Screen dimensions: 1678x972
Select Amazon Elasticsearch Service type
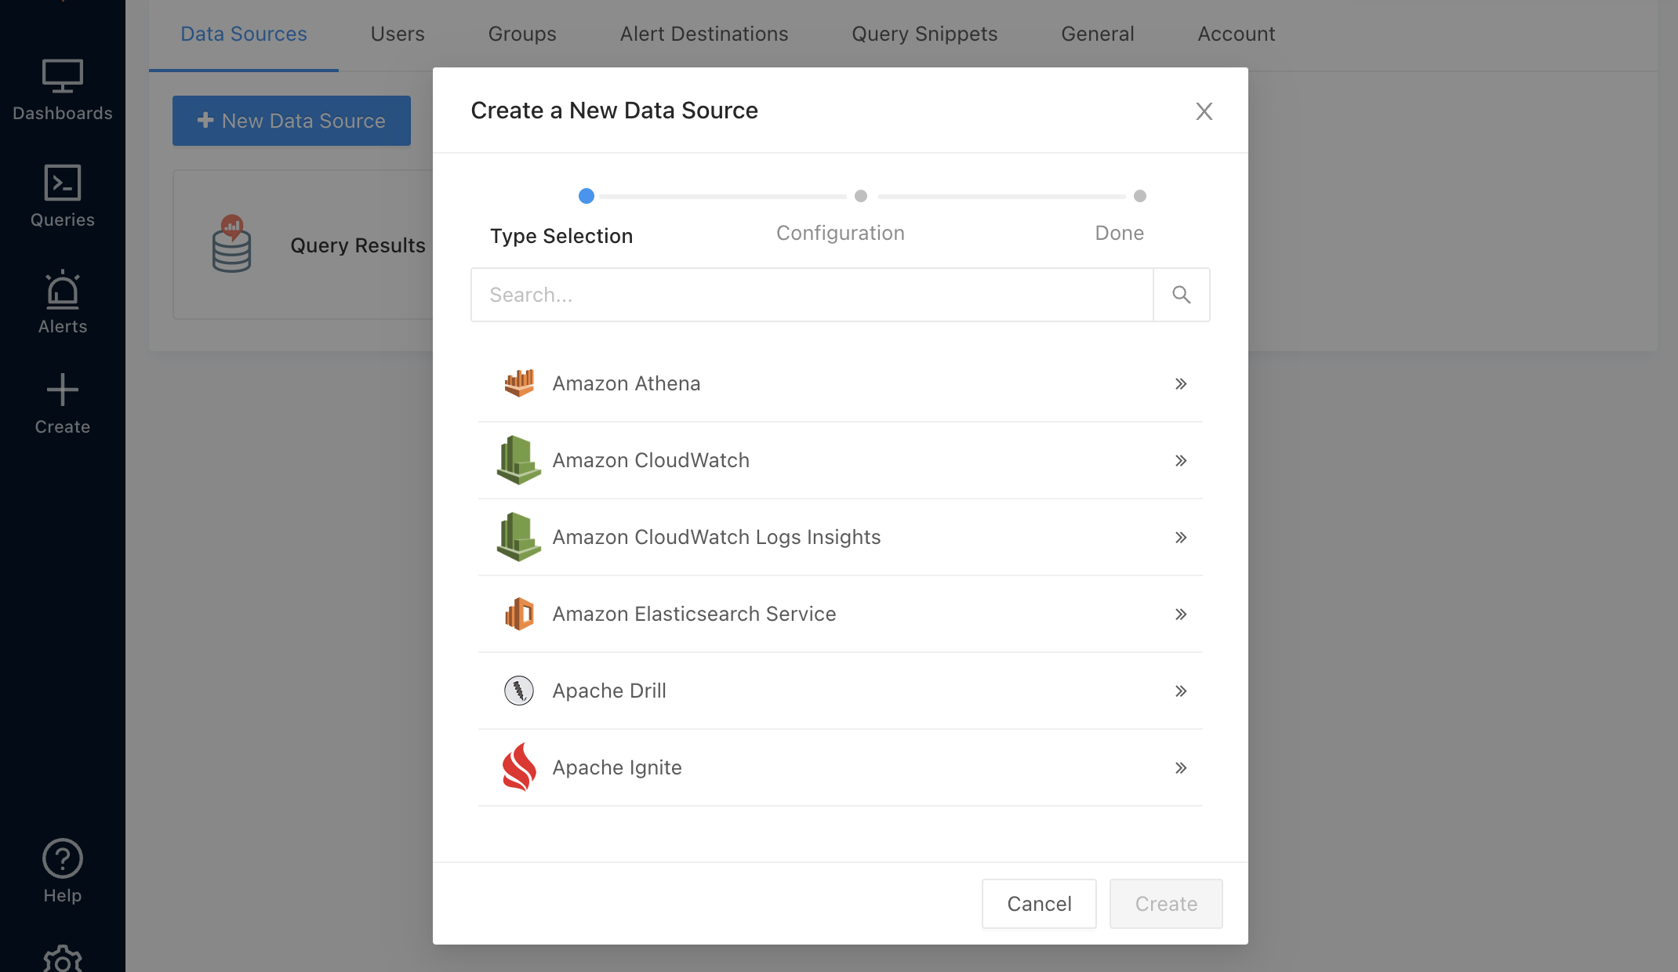[841, 614]
